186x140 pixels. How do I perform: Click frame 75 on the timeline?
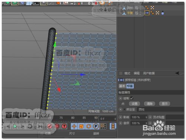(x=61, y=118)
